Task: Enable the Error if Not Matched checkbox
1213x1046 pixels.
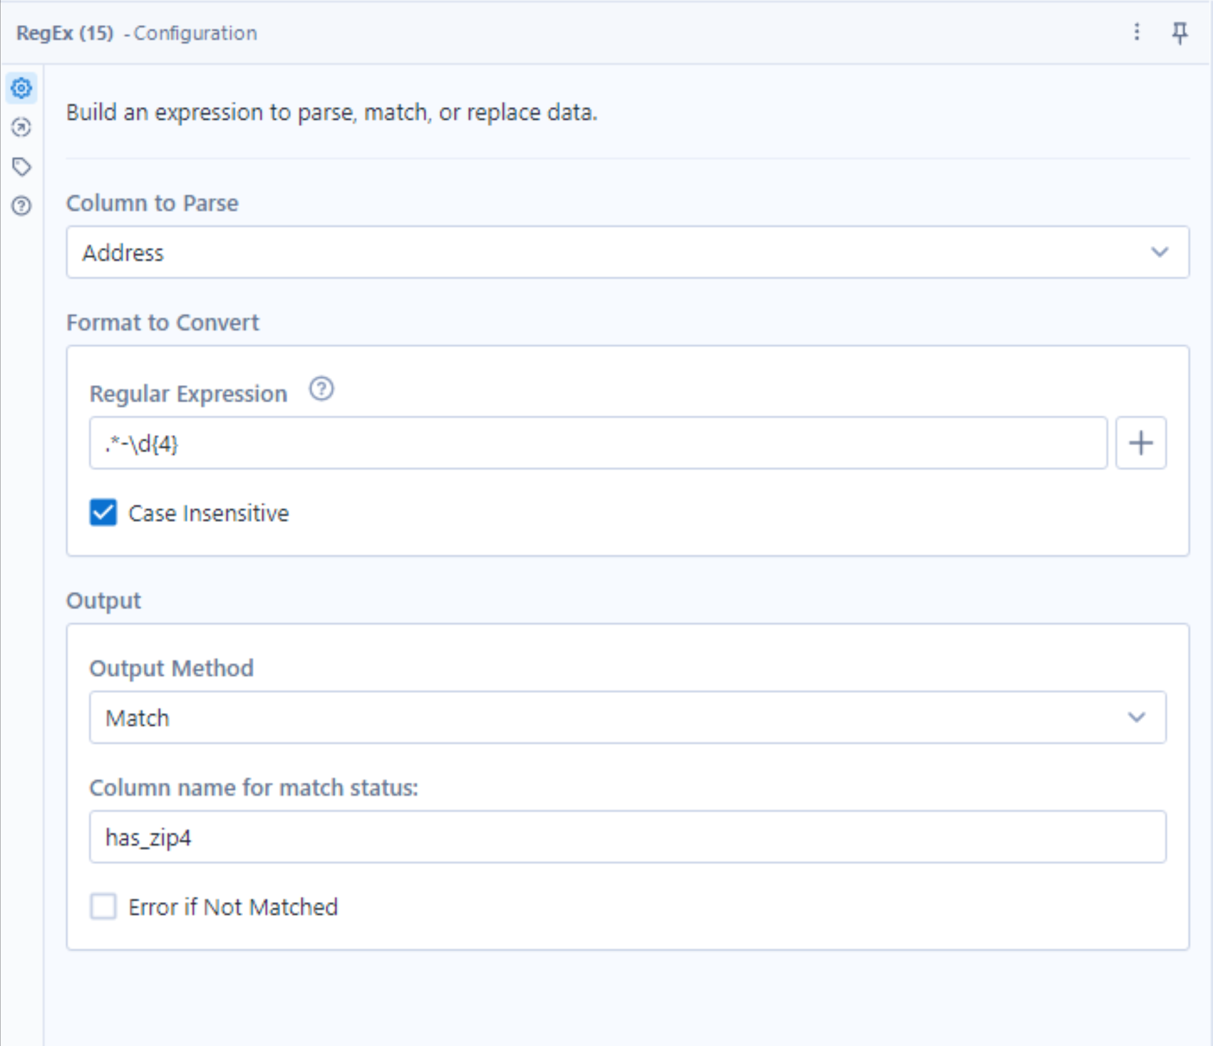Action: click(x=103, y=906)
